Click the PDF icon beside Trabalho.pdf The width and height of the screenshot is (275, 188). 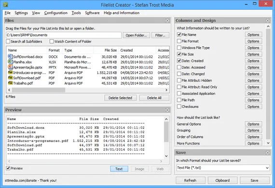coord(10,83)
